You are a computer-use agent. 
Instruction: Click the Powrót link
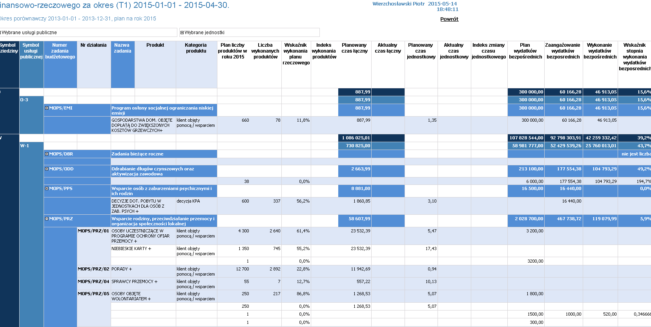[x=449, y=19]
